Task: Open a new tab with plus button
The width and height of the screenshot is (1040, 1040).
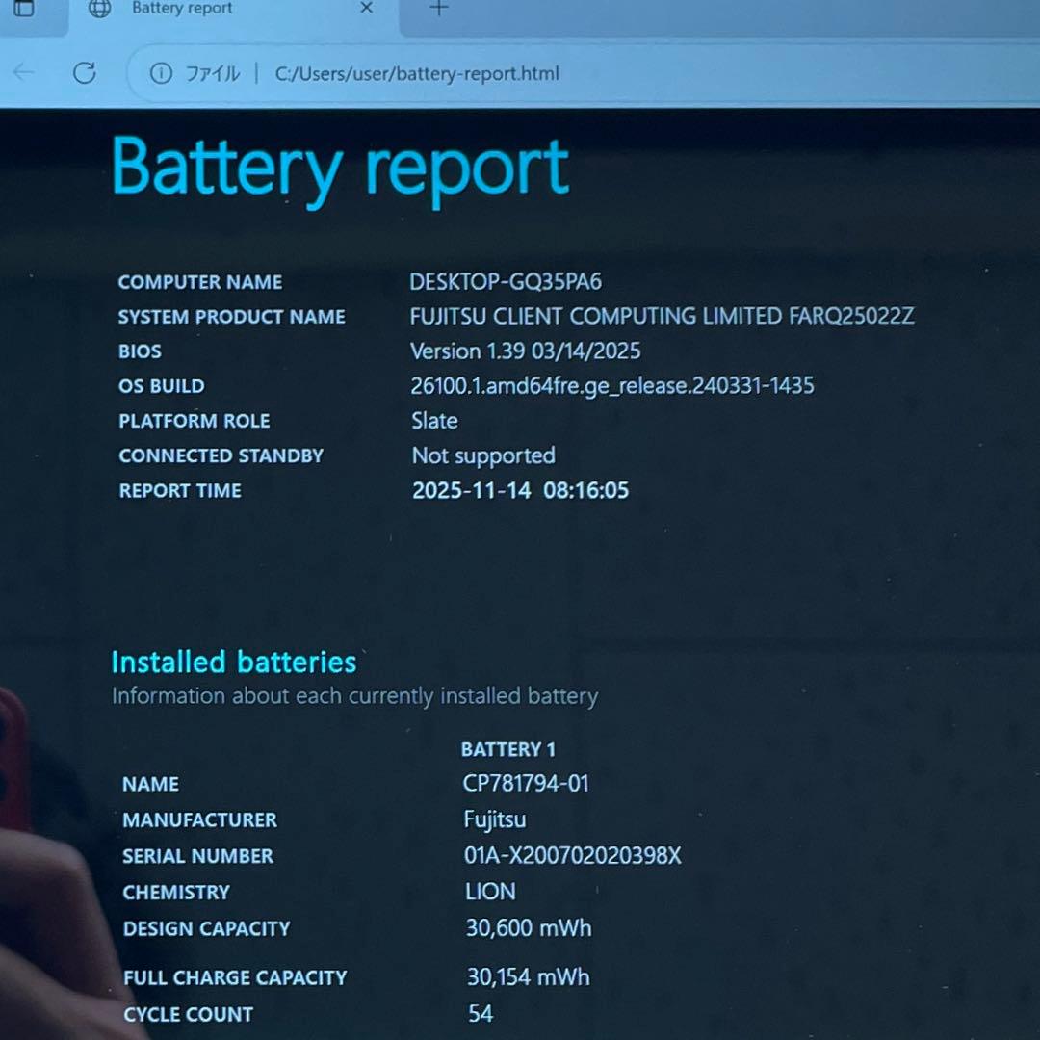Action: coord(438,8)
